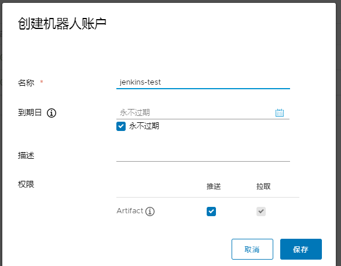
Task: Uncheck the Artifact 推送 permission checkbox
Action: (x=211, y=212)
